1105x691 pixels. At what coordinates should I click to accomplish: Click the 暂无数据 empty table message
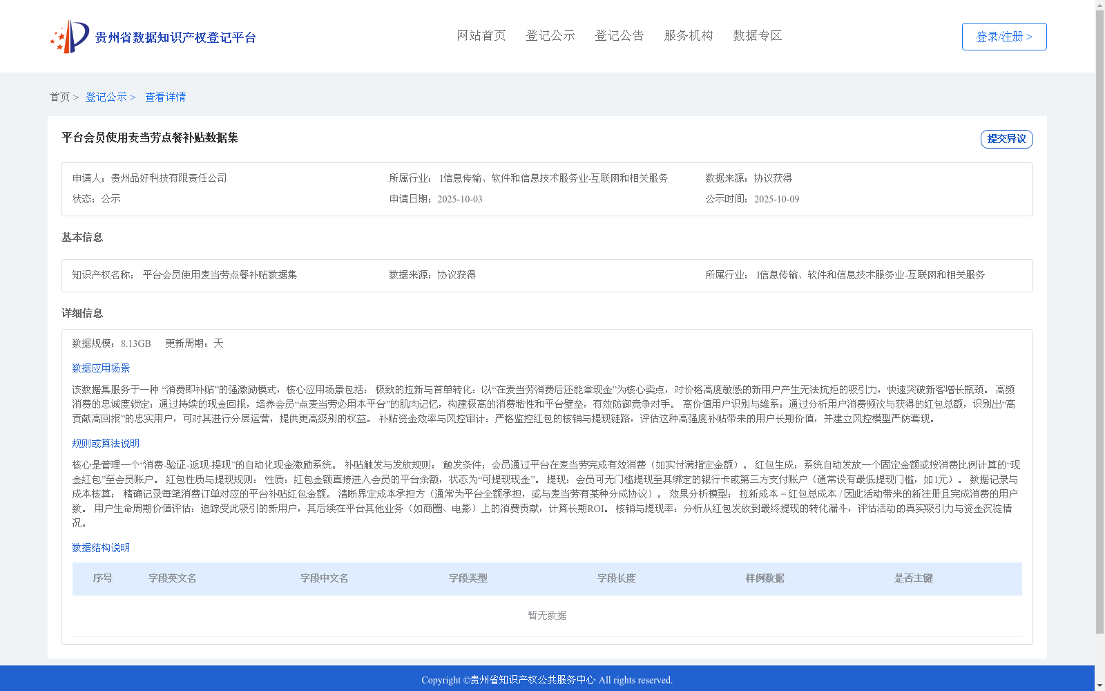point(547,616)
